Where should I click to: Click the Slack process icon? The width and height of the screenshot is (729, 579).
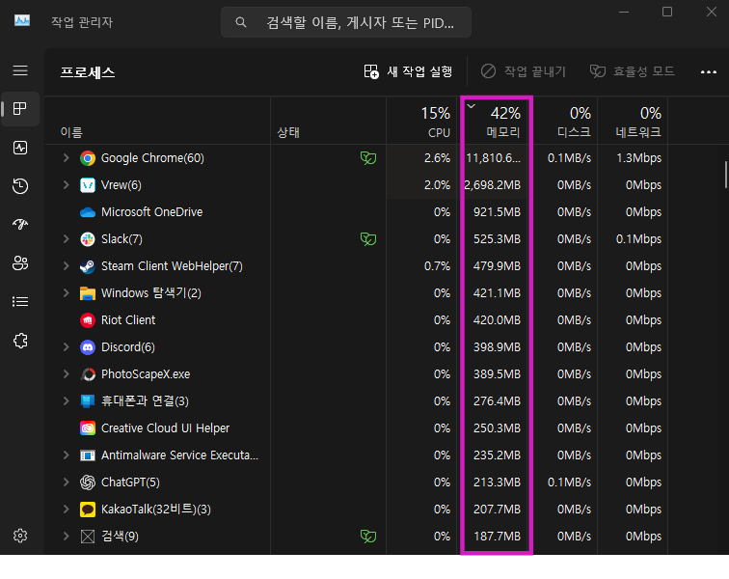88,239
